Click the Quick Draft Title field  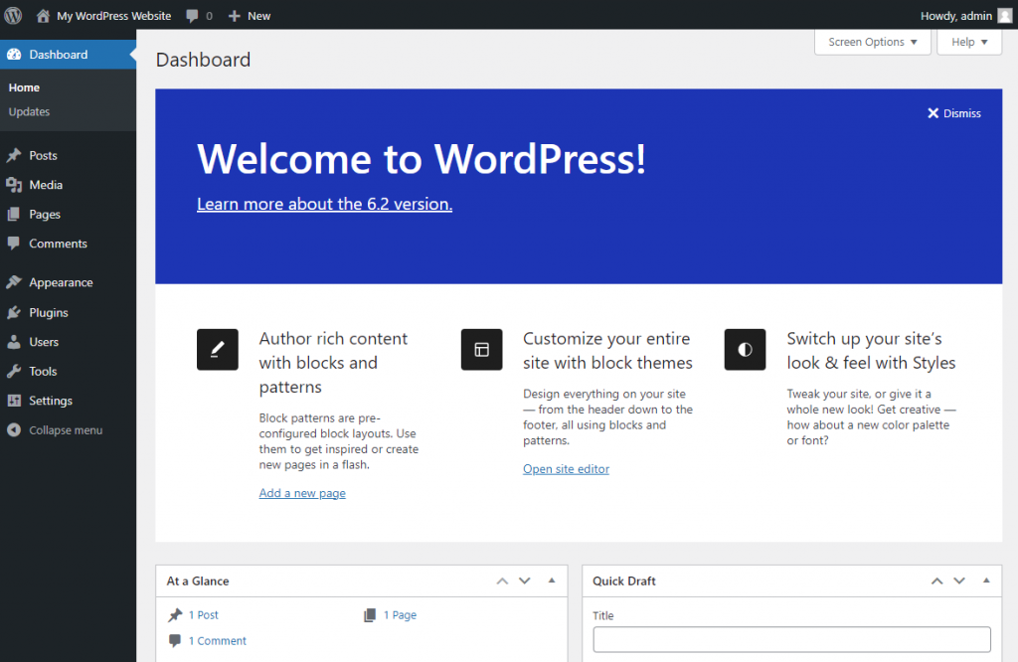pos(790,639)
